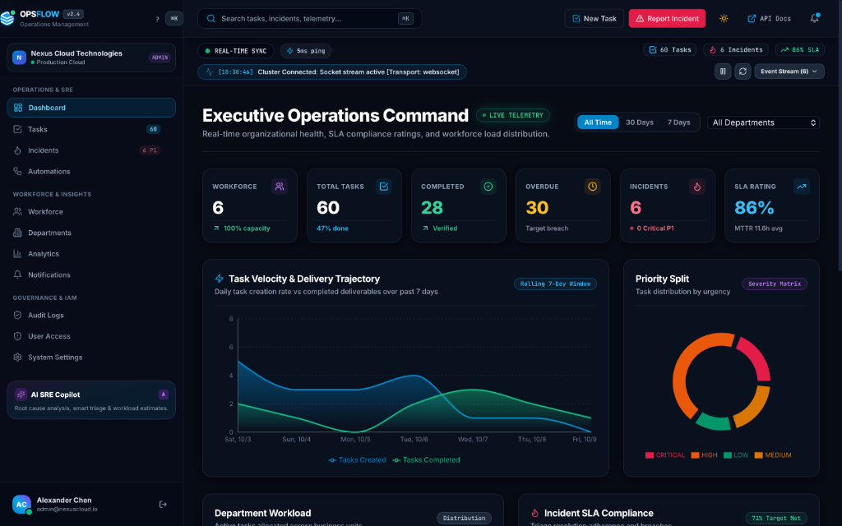Open Tasks in the sidebar
842x526 pixels.
pos(91,129)
